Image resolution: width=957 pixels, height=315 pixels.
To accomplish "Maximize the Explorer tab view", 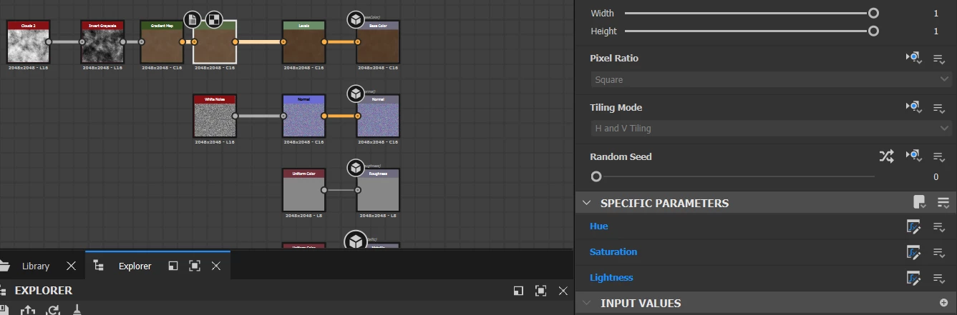I will pos(194,266).
